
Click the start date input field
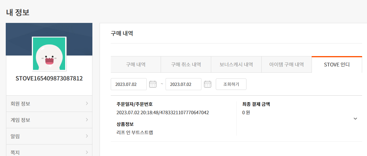[129, 84]
